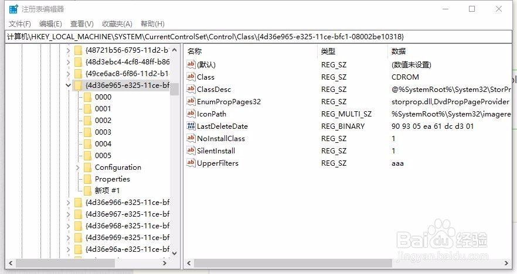
Task: Click the string icon of (默认) value
Action: [x=191, y=64]
